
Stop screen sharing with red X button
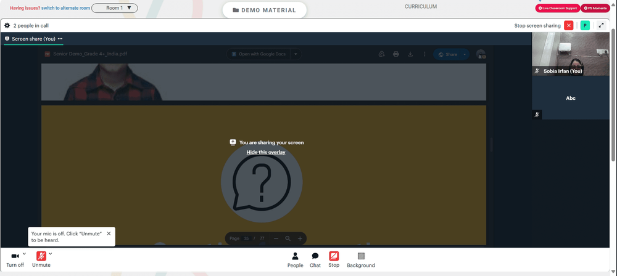pyautogui.click(x=568, y=25)
